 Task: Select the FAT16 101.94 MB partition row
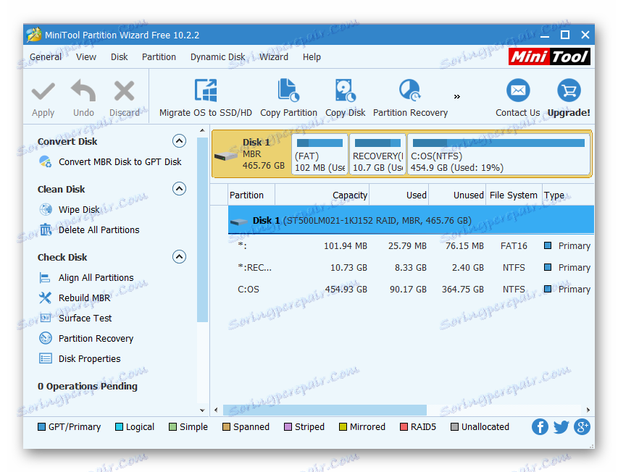point(411,246)
